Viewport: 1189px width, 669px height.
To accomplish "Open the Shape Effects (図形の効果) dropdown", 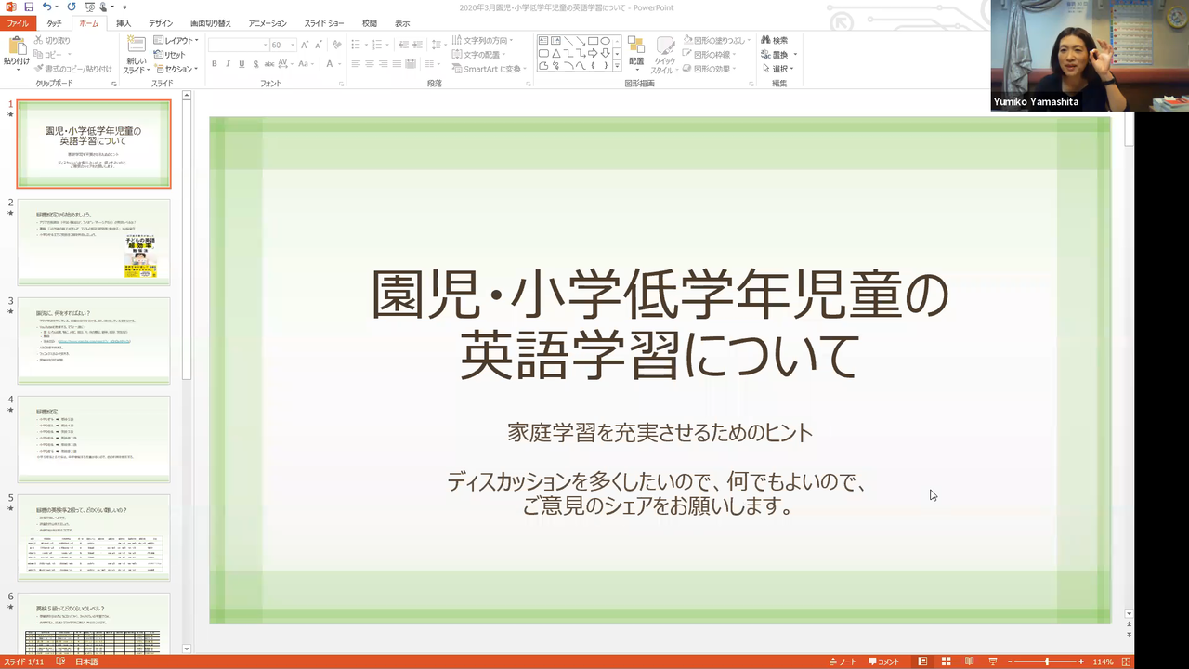I will pos(709,69).
